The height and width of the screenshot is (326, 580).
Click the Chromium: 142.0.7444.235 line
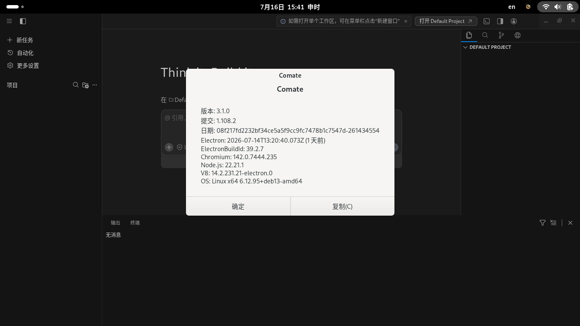[x=239, y=157]
